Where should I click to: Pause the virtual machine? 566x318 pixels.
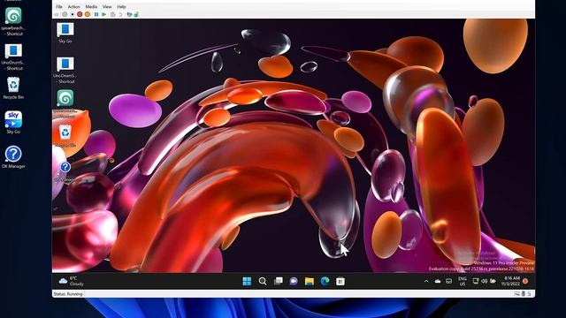click(x=96, y=14)
